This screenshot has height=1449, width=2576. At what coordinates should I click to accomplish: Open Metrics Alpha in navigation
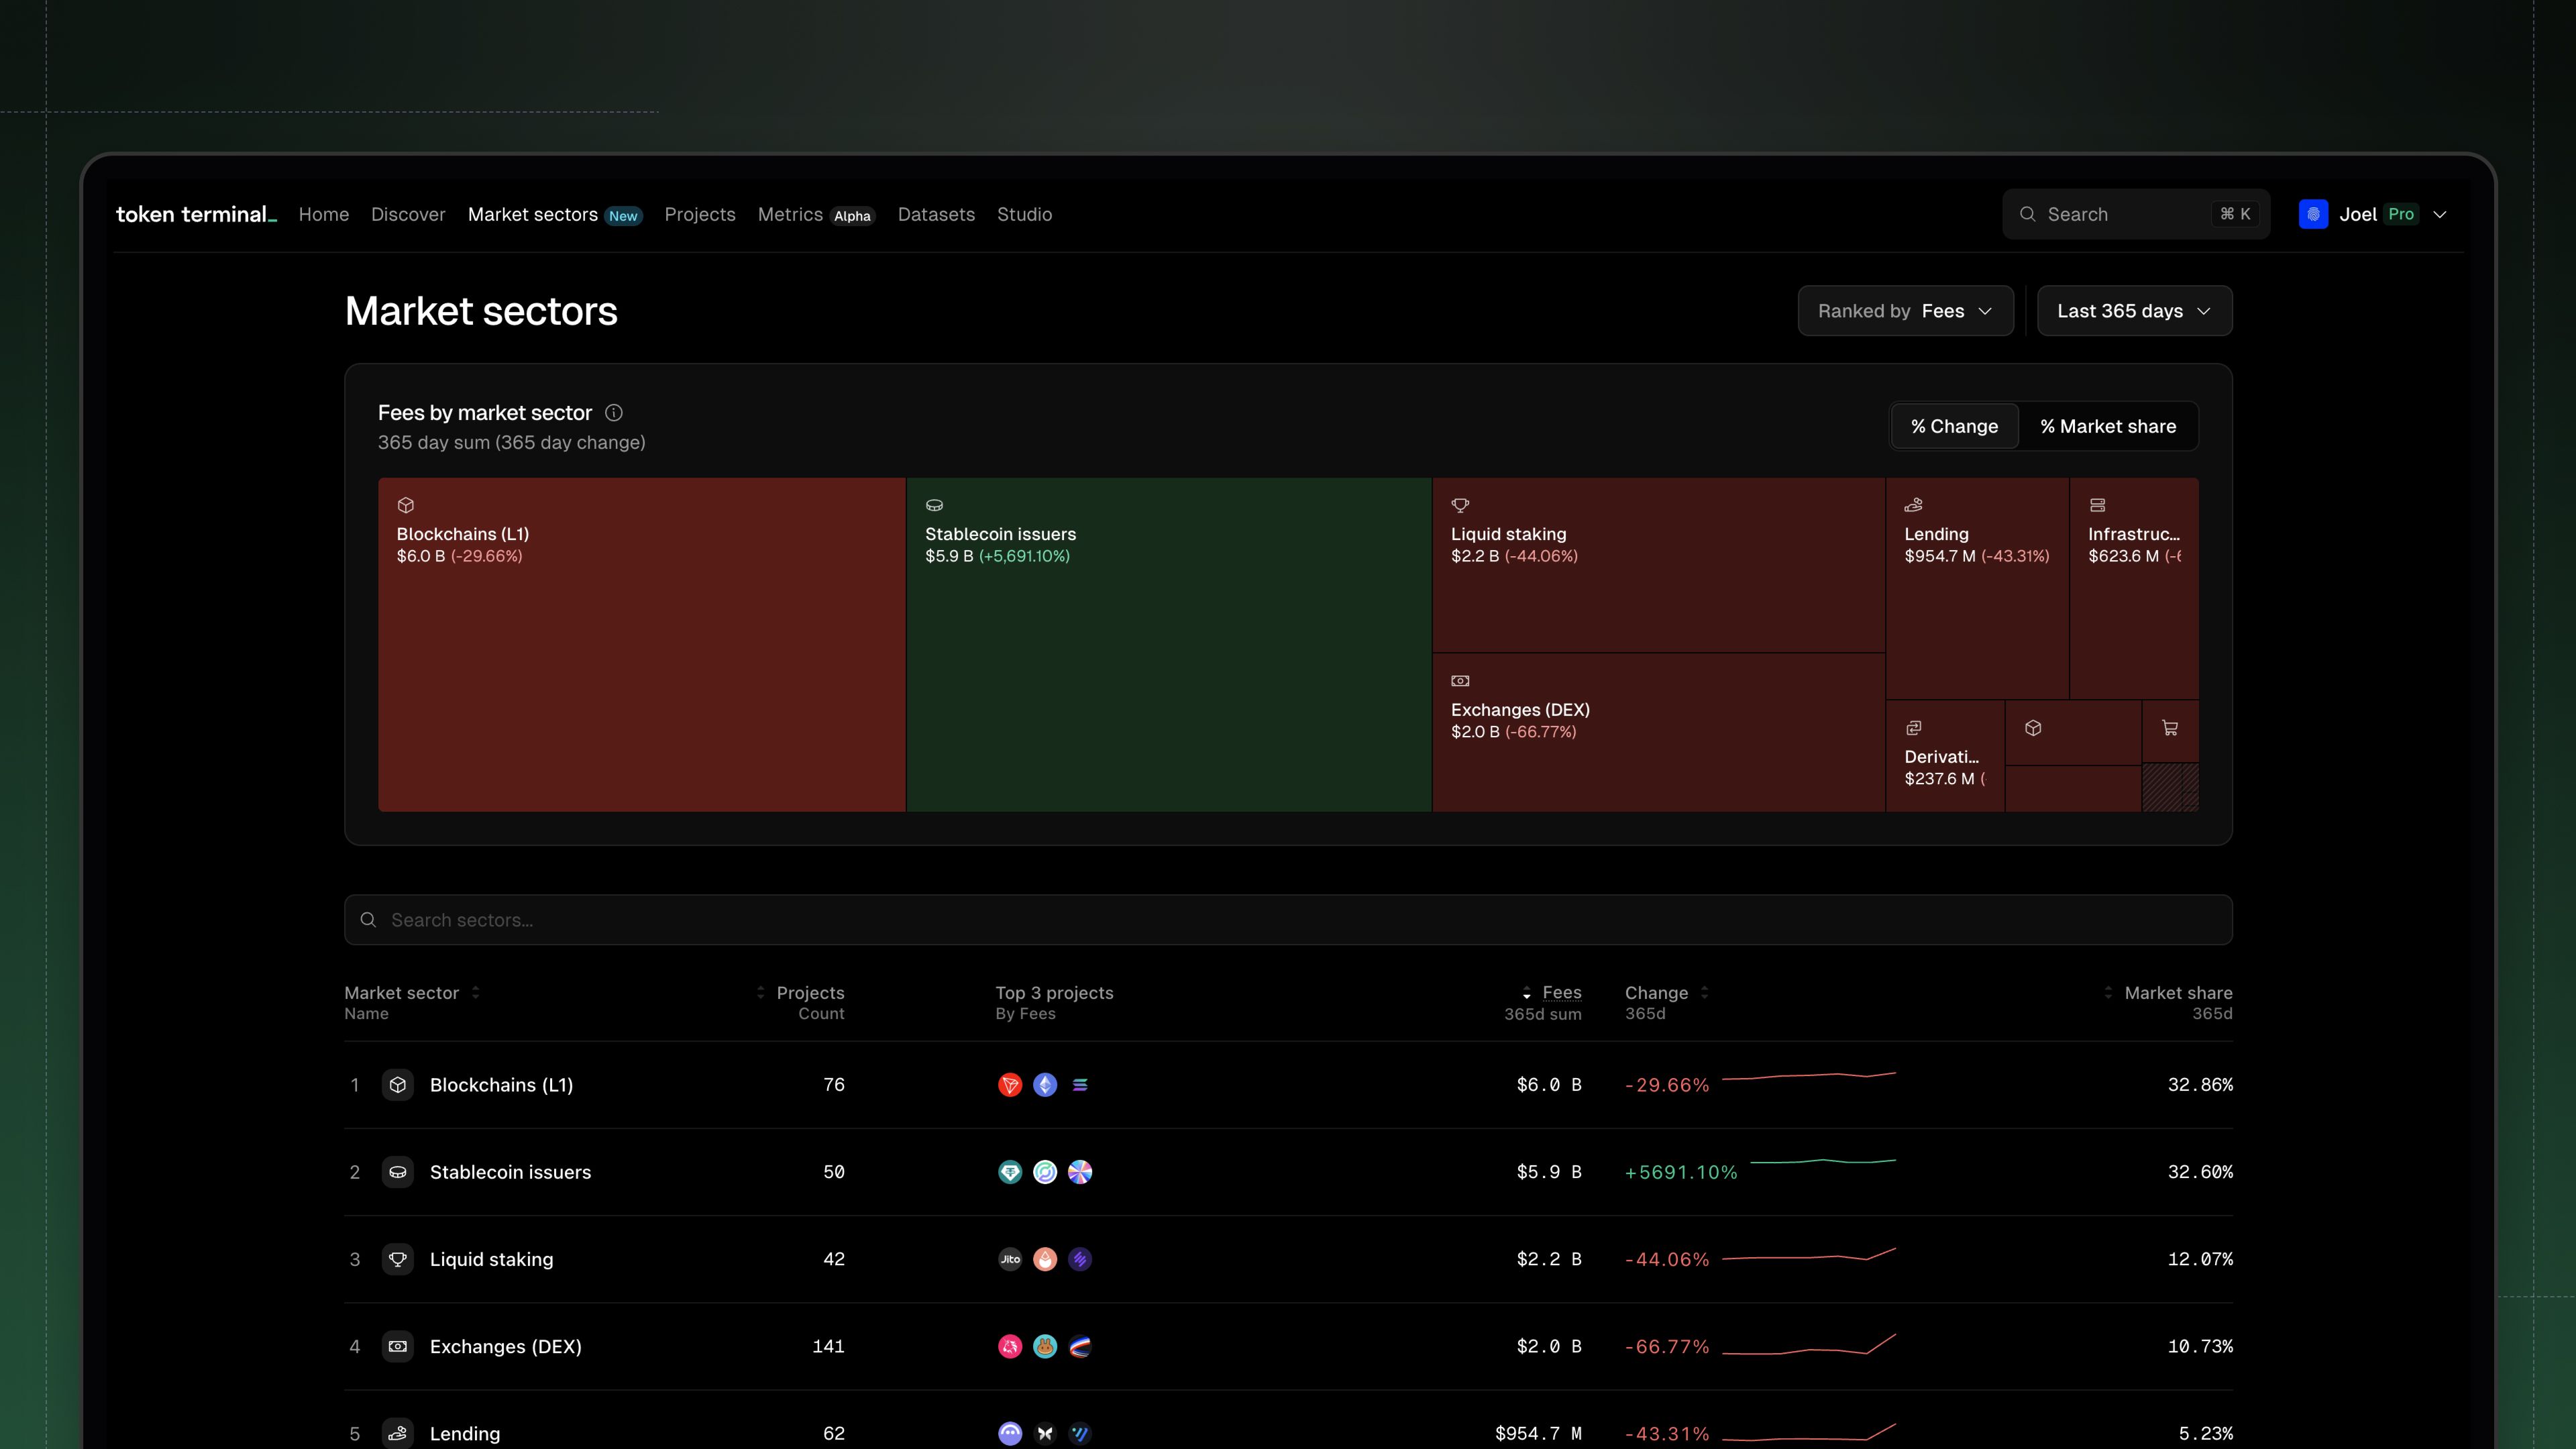(x=816, y=214)
